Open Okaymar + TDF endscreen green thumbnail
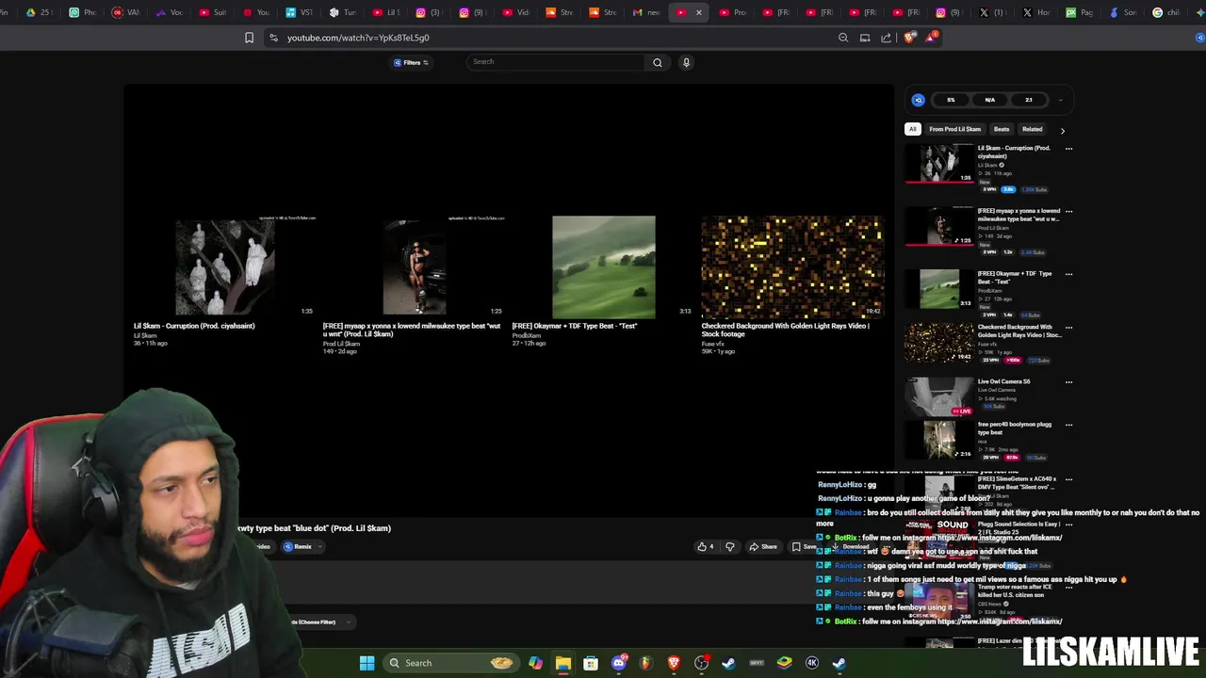Viewport: 1206px width, 678px height. coord(604,267)
